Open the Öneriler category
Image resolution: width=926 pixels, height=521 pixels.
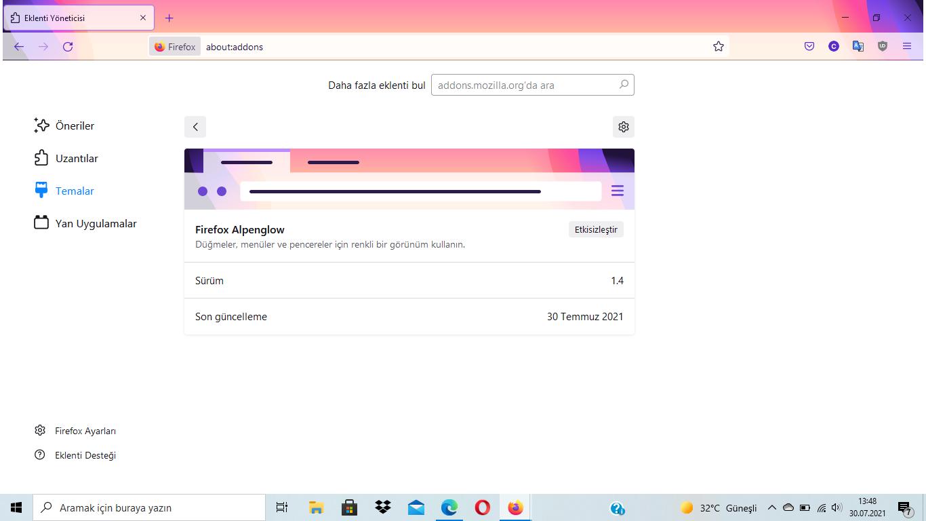(x=64, y=126)
